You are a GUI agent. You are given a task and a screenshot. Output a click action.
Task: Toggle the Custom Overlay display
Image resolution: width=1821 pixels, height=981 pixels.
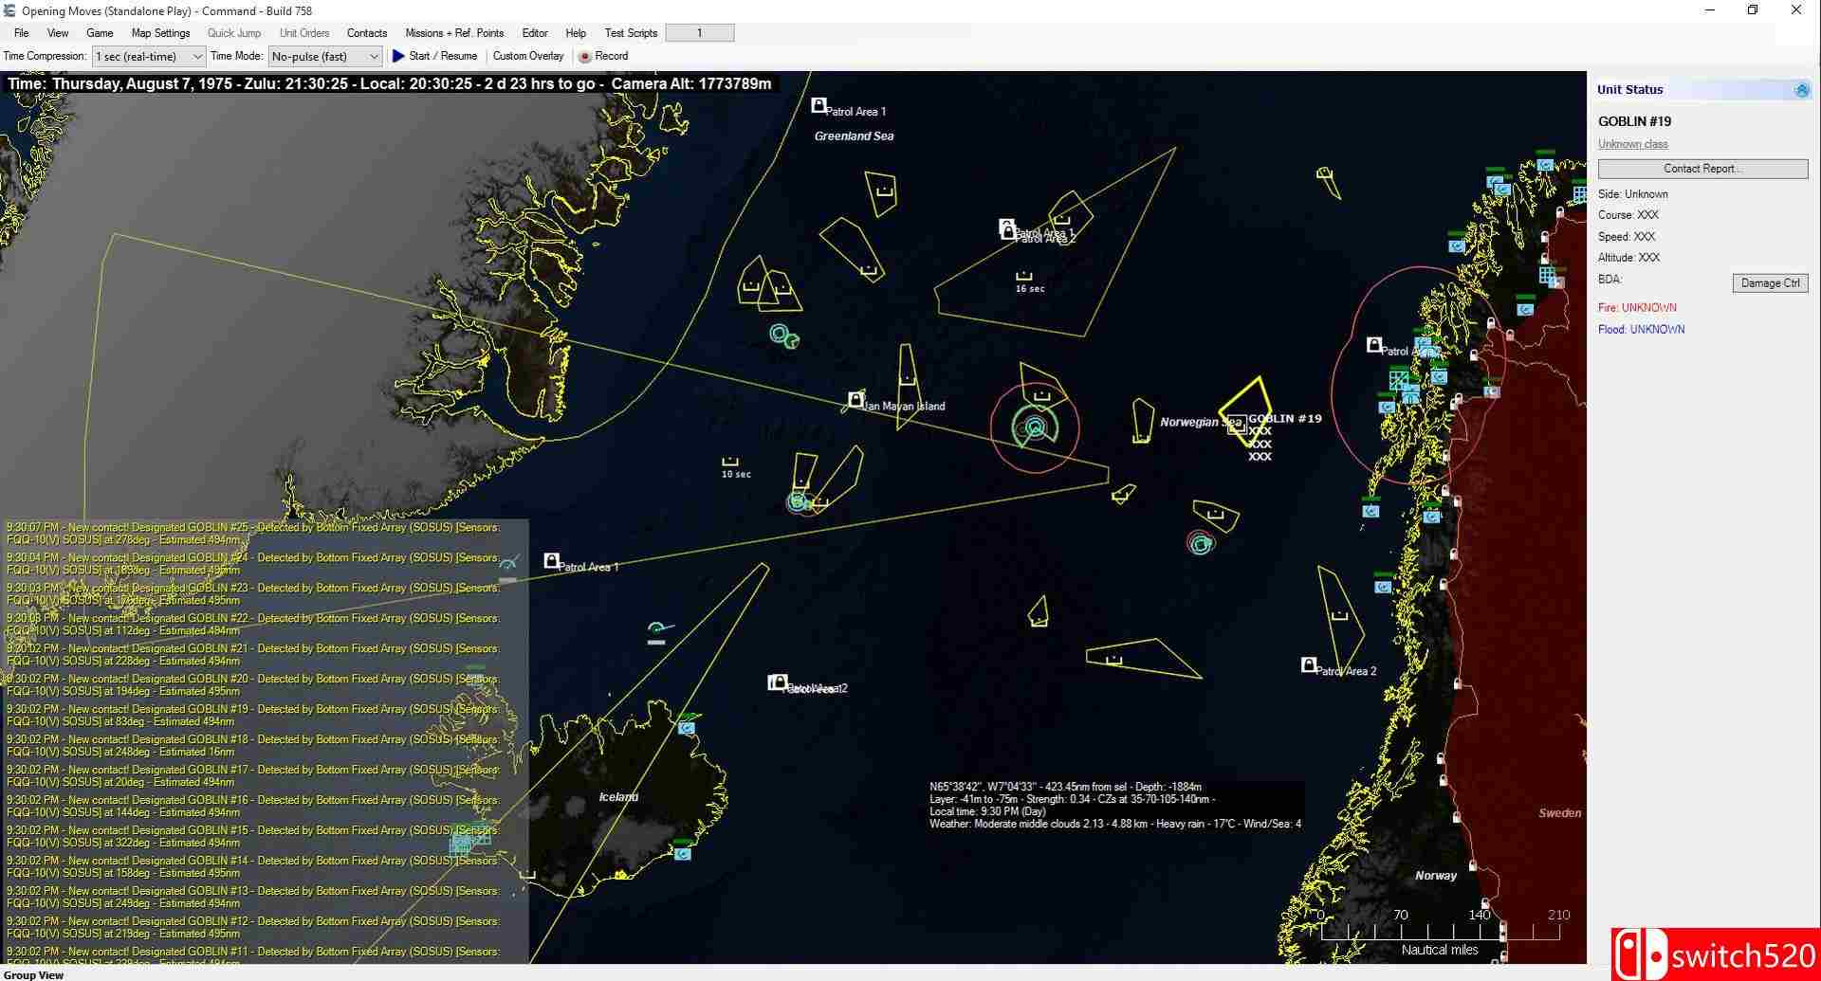pyautogui.click(x=527, y=56)
